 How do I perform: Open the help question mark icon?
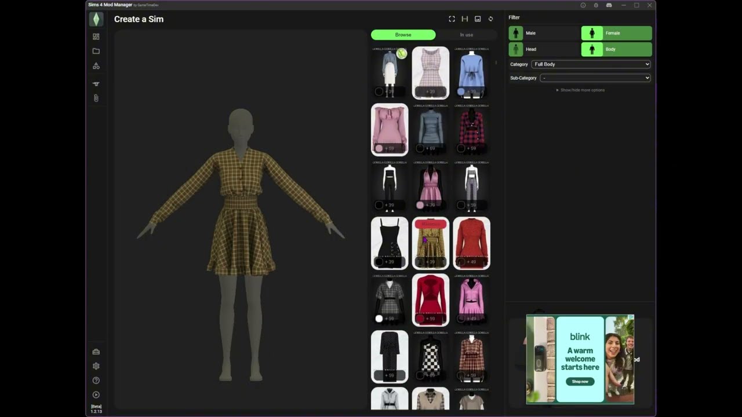point(96,381)
